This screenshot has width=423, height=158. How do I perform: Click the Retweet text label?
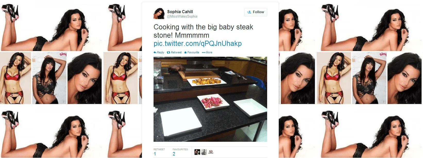pyautogui.click(x=176, y=52)
